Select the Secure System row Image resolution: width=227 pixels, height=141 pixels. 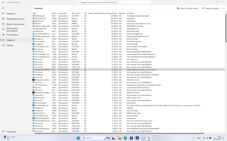tap(128, 41)
